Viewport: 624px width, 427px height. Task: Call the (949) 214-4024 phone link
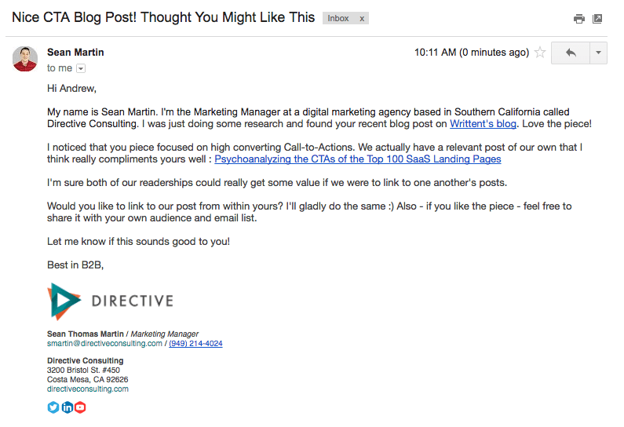pyautogui.click(x=195, y=344)
